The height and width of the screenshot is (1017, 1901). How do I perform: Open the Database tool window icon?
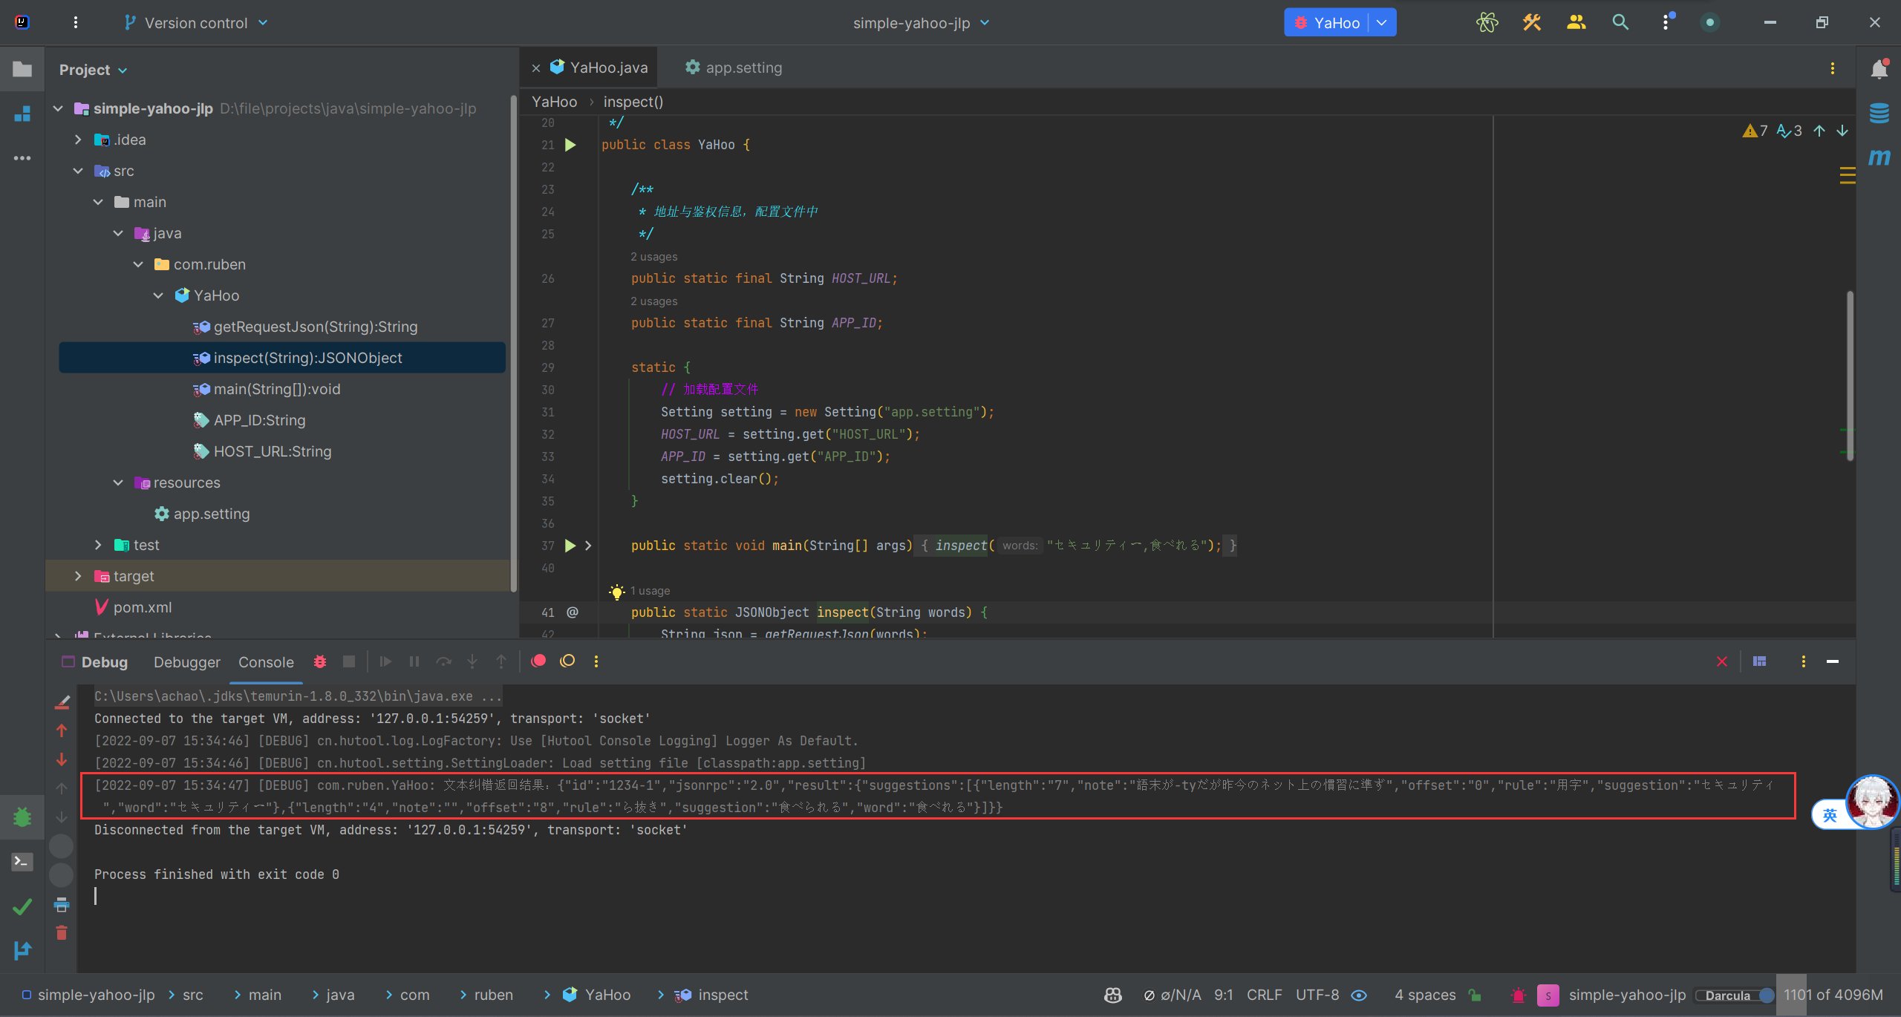point(1879,114)
